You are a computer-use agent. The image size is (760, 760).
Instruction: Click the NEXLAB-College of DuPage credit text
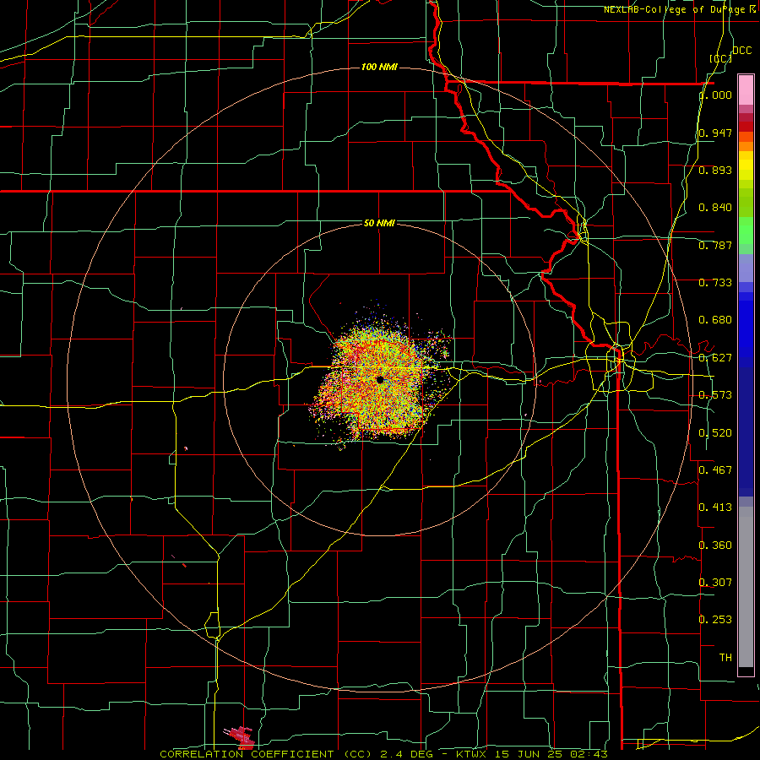click(x=679, y=9)
